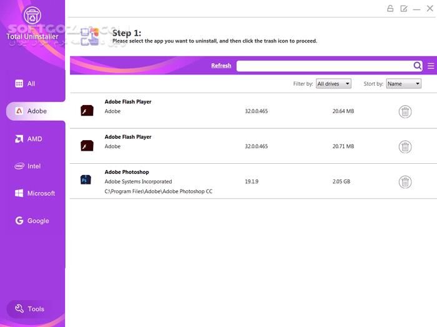The image size is (437, 327).
Task: Click the Total Uninstaller logo icon
Action: pos(32,15)
